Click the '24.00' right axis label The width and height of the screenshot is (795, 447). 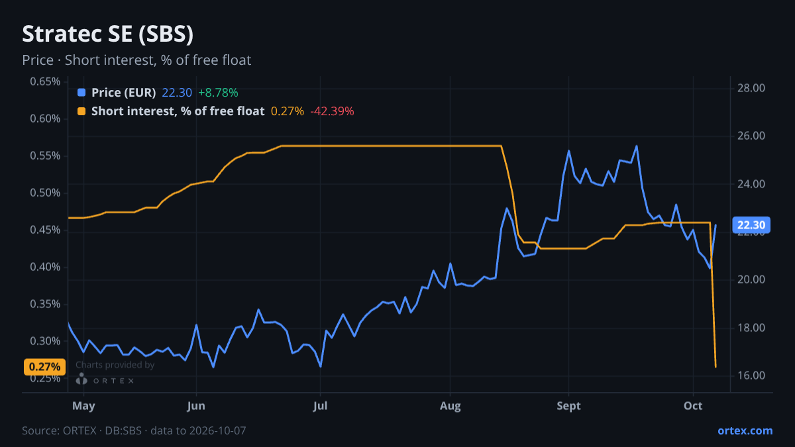coord(751,184)
